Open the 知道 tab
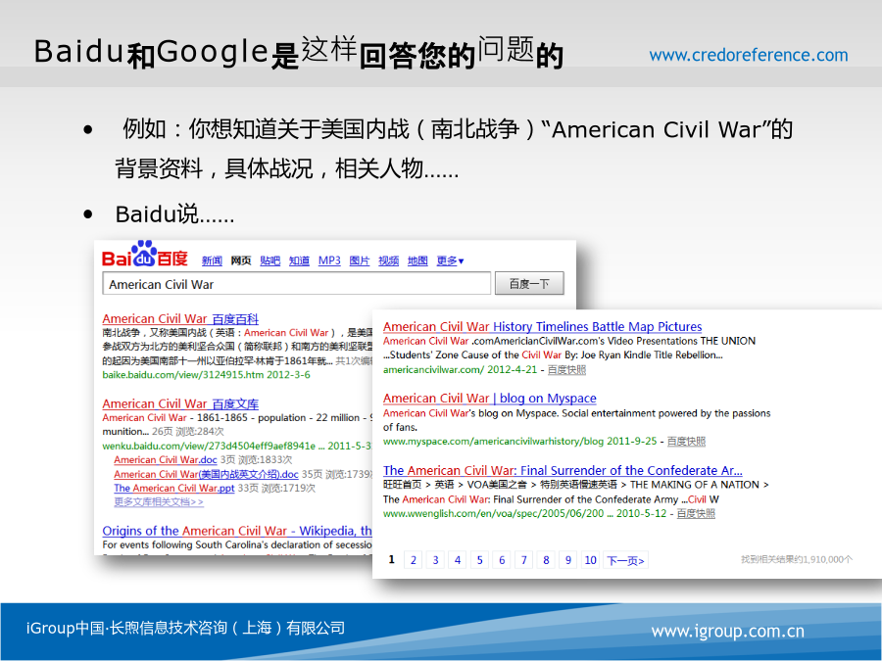 (x=299, y=260)
